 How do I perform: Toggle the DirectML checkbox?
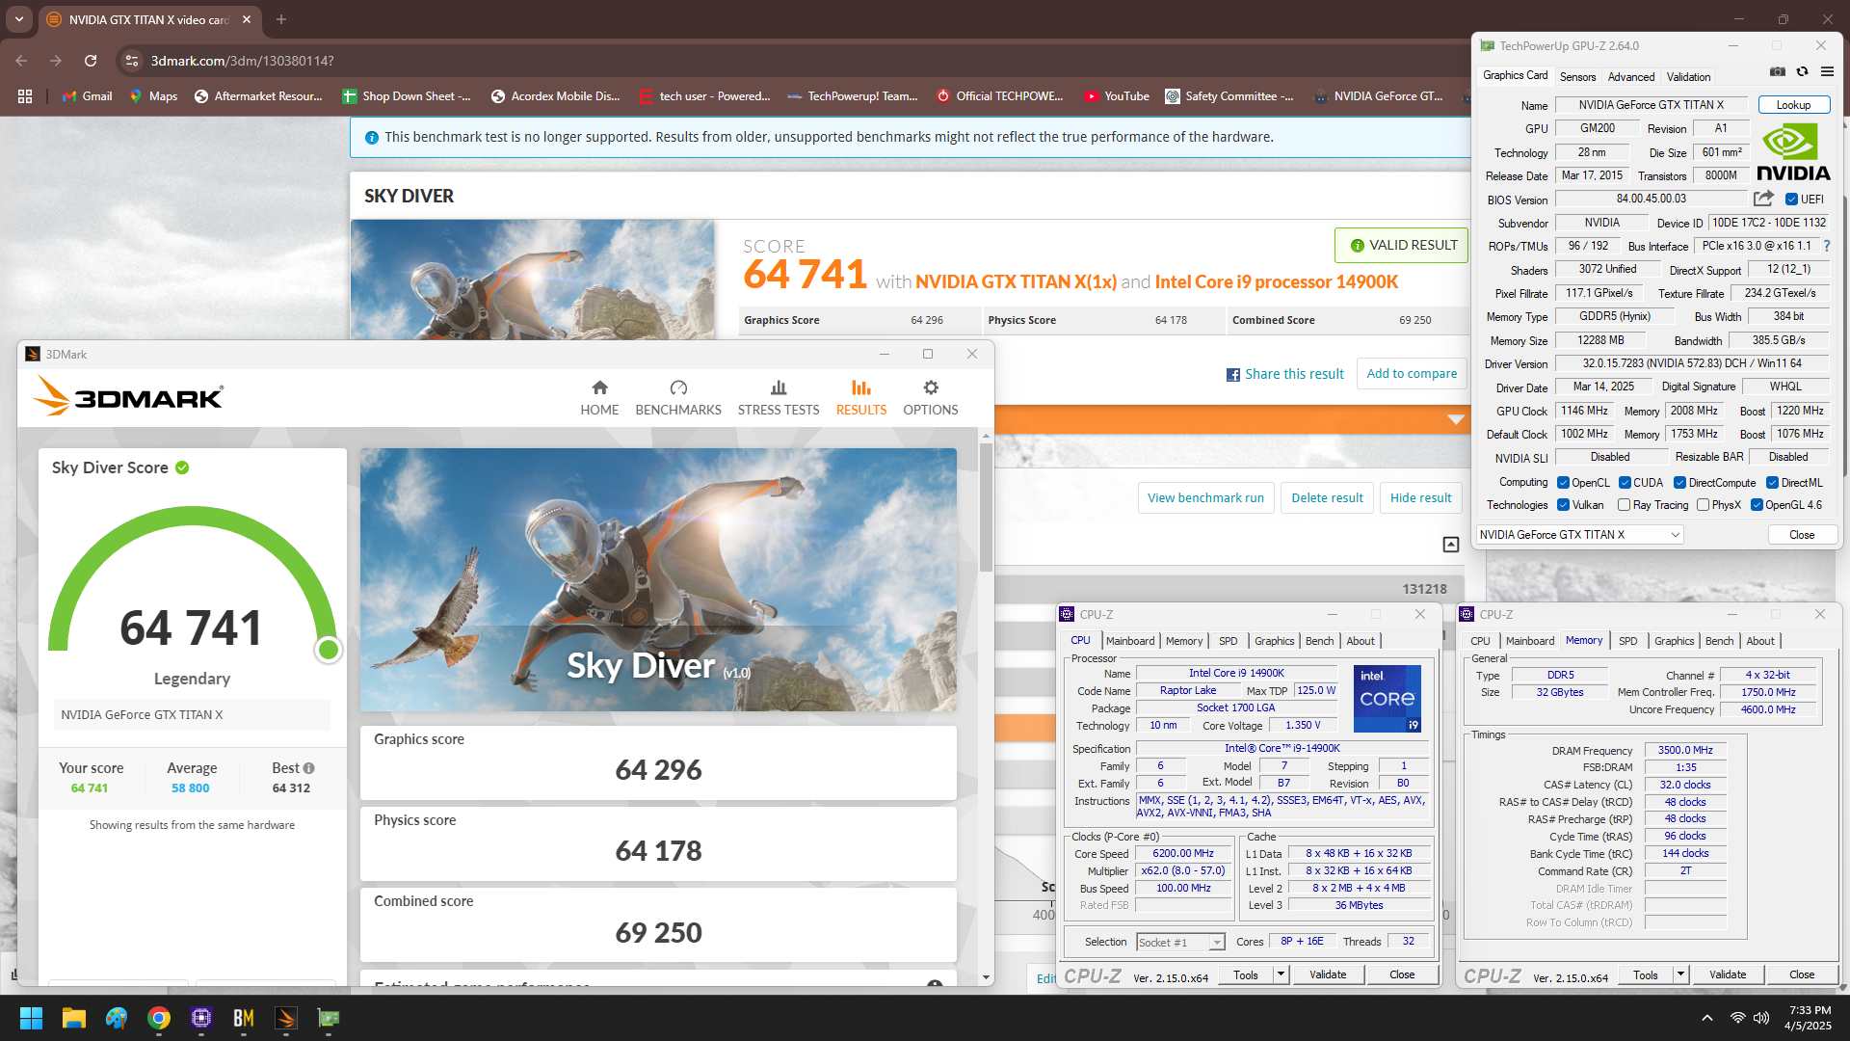1772,483
